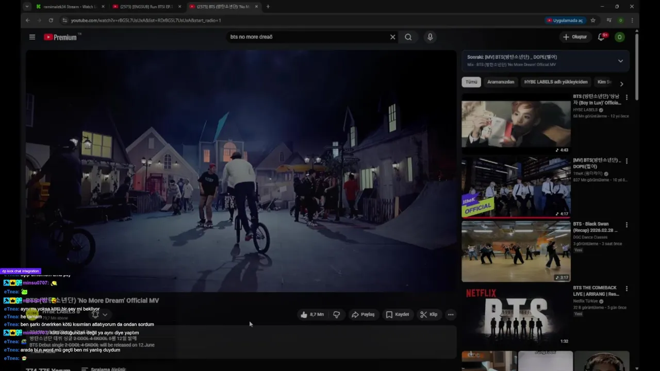Screen dimensions: 660x371
Task: Click the Black Swan (Recap) video title
Action: [595, 227]
